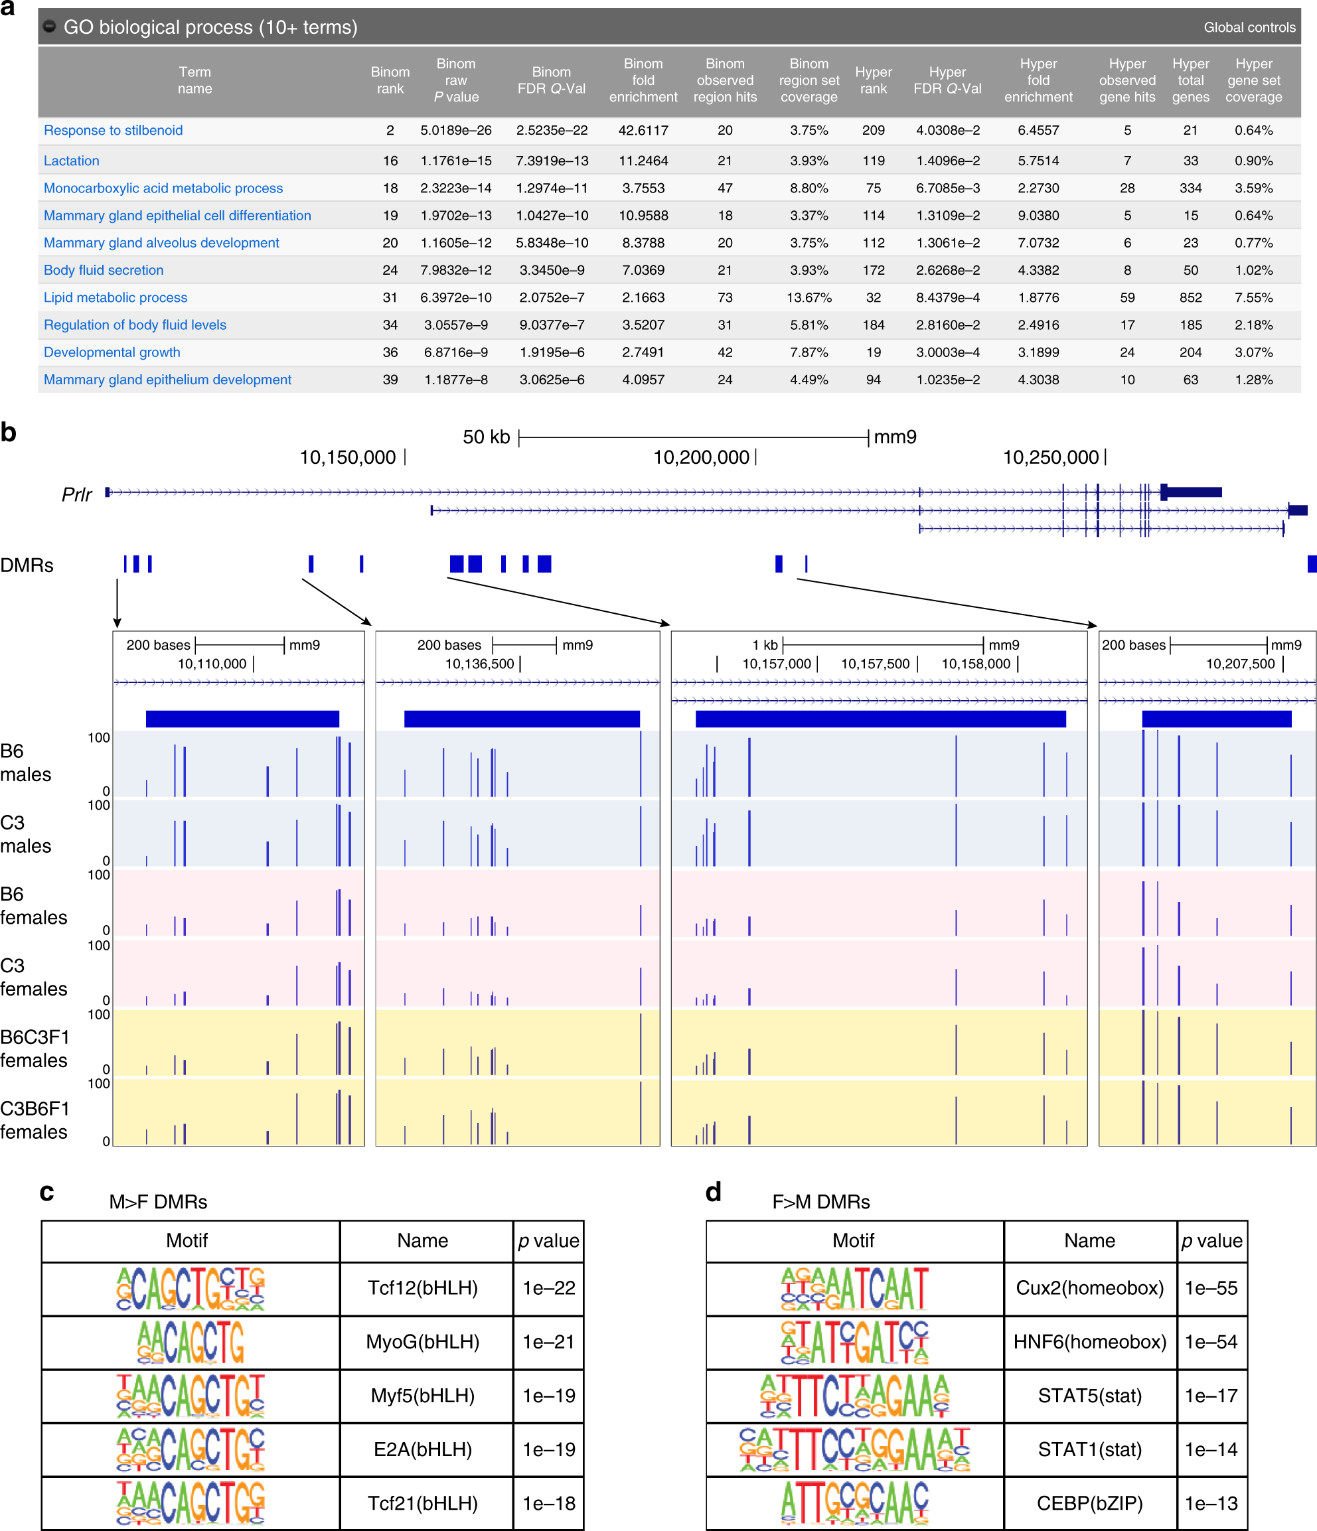1317x1531 pixels.
Task: Click the CEBP(bZIP) motif logo
Action: pyautogui.click(x=854, y=1502)
